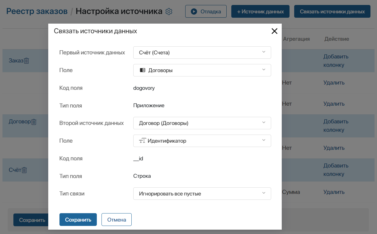Click Добавить колонку in the Заказ row

coord(336,61)
